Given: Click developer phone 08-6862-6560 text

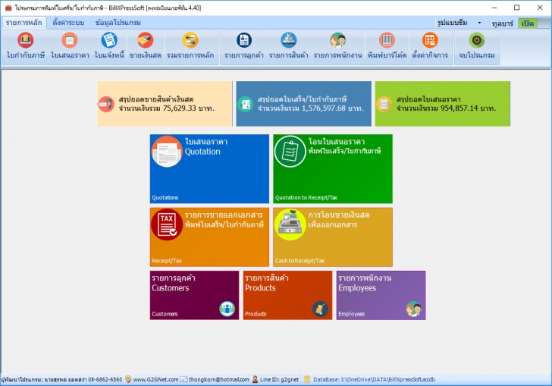Looking at the screenshot, I should tap(105, 379).
